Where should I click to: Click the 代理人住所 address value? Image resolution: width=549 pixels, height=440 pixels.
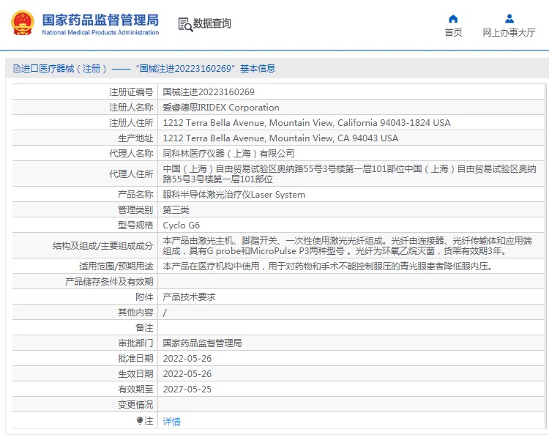[349, 174]
